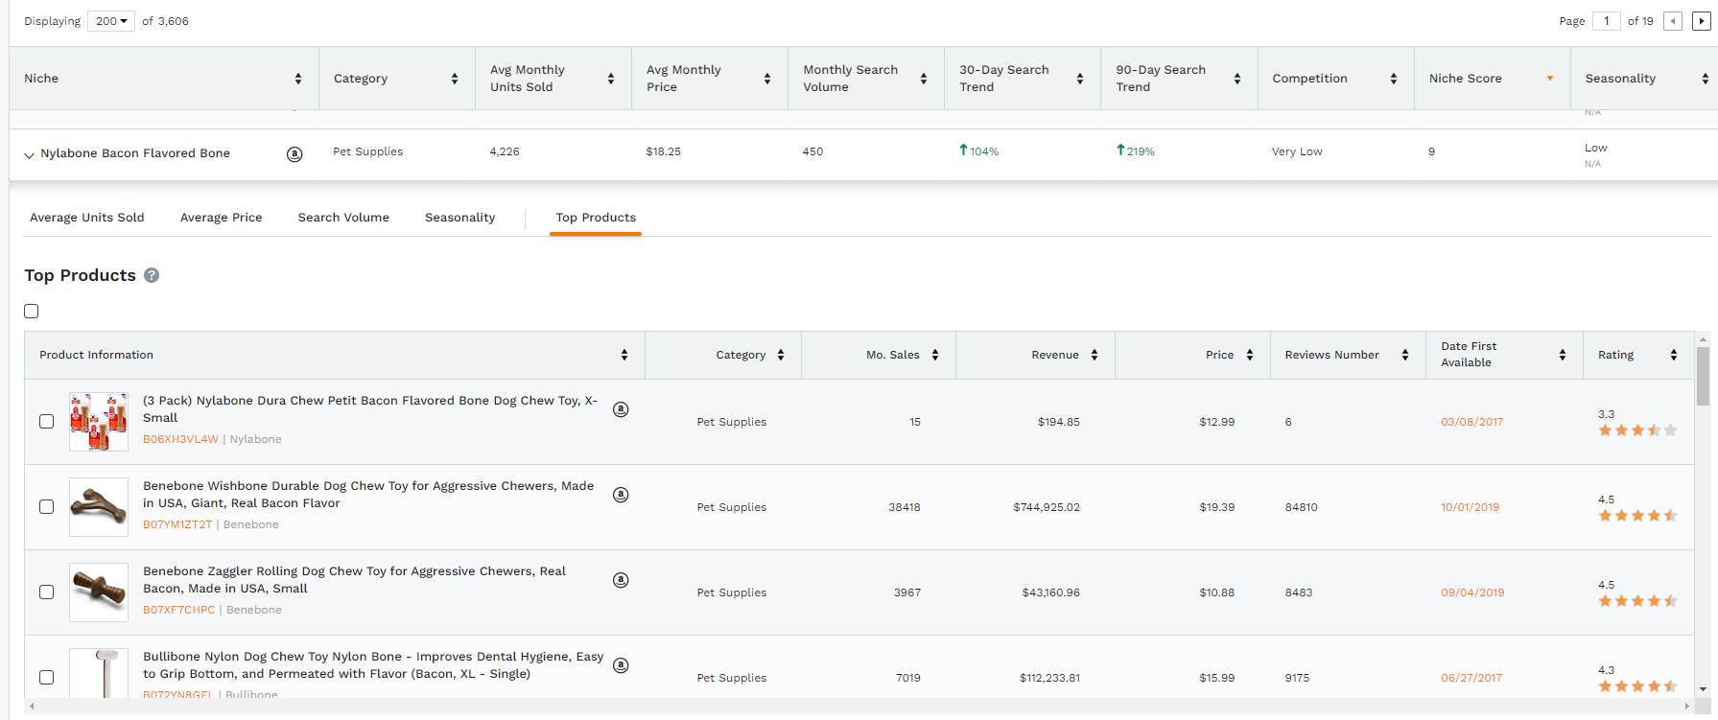Check the Nylabone Dura Chew product checkbox
The image size is (1718, 720).
(x=46, y=422)
